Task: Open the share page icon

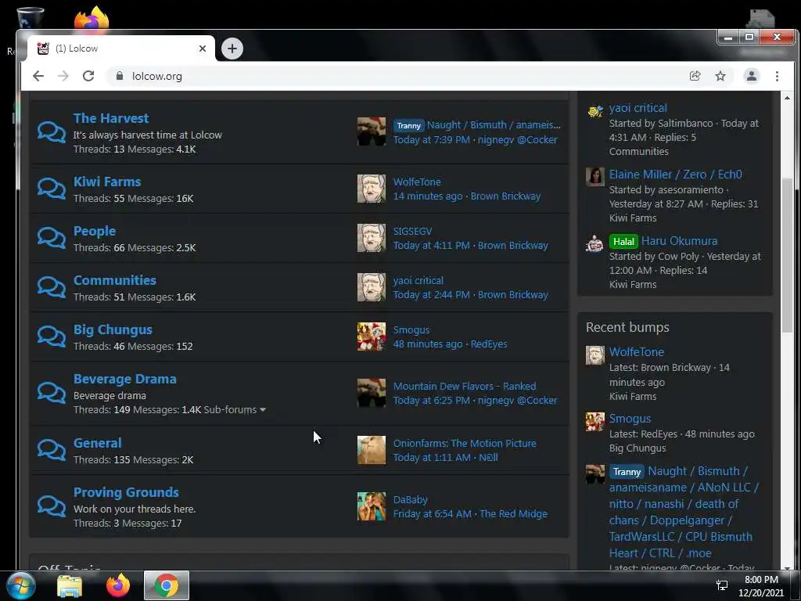Action: (x=695, y=76)
